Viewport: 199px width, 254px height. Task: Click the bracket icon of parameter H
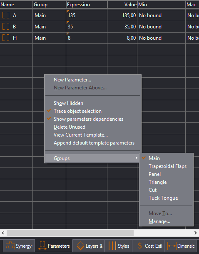tap(6, 38)
